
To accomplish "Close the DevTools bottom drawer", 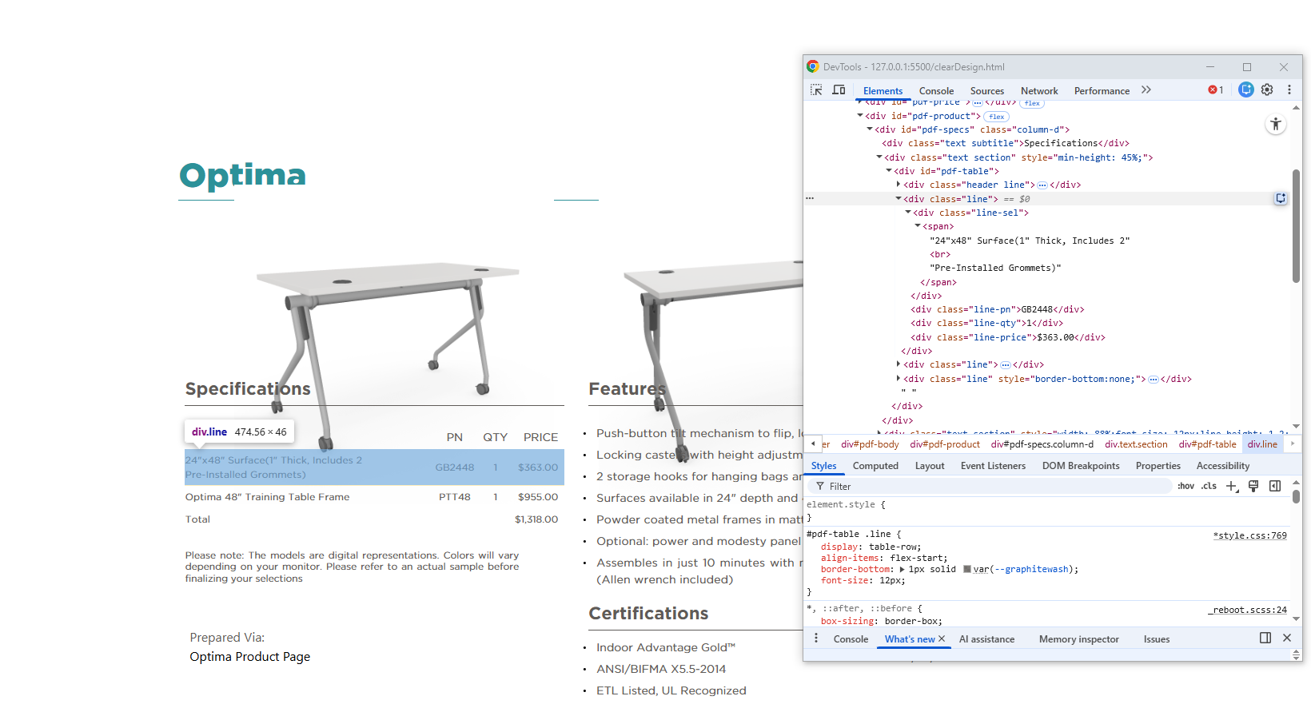I will 1287,638.
